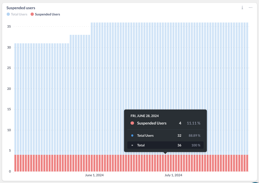Open the Suspended users card title
This screenshot has height=183, width=259.
coord(21,8)
